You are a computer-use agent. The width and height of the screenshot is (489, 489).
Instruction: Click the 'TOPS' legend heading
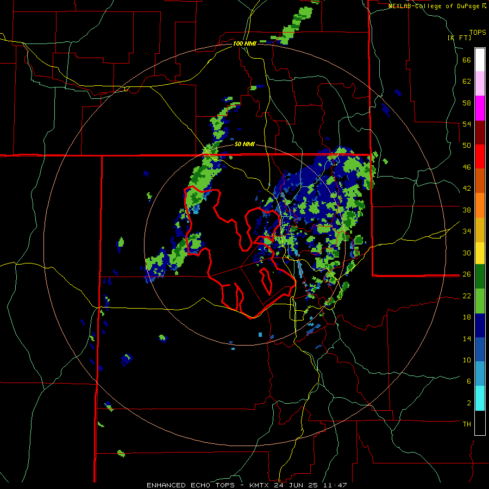pyautogui.click(x=478, y=32)
